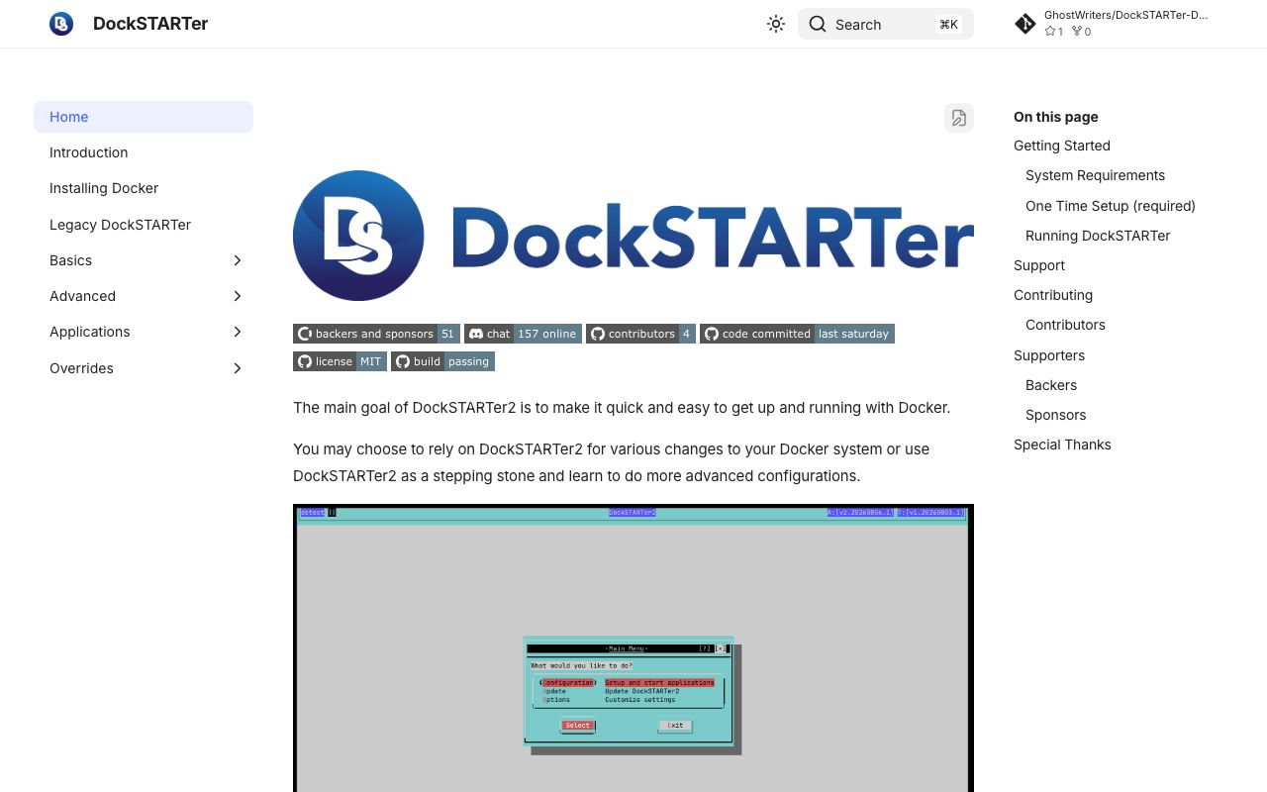Click the backers and sponsors badge
Viewport: 1267px width, 792px height.
(376, 334)
